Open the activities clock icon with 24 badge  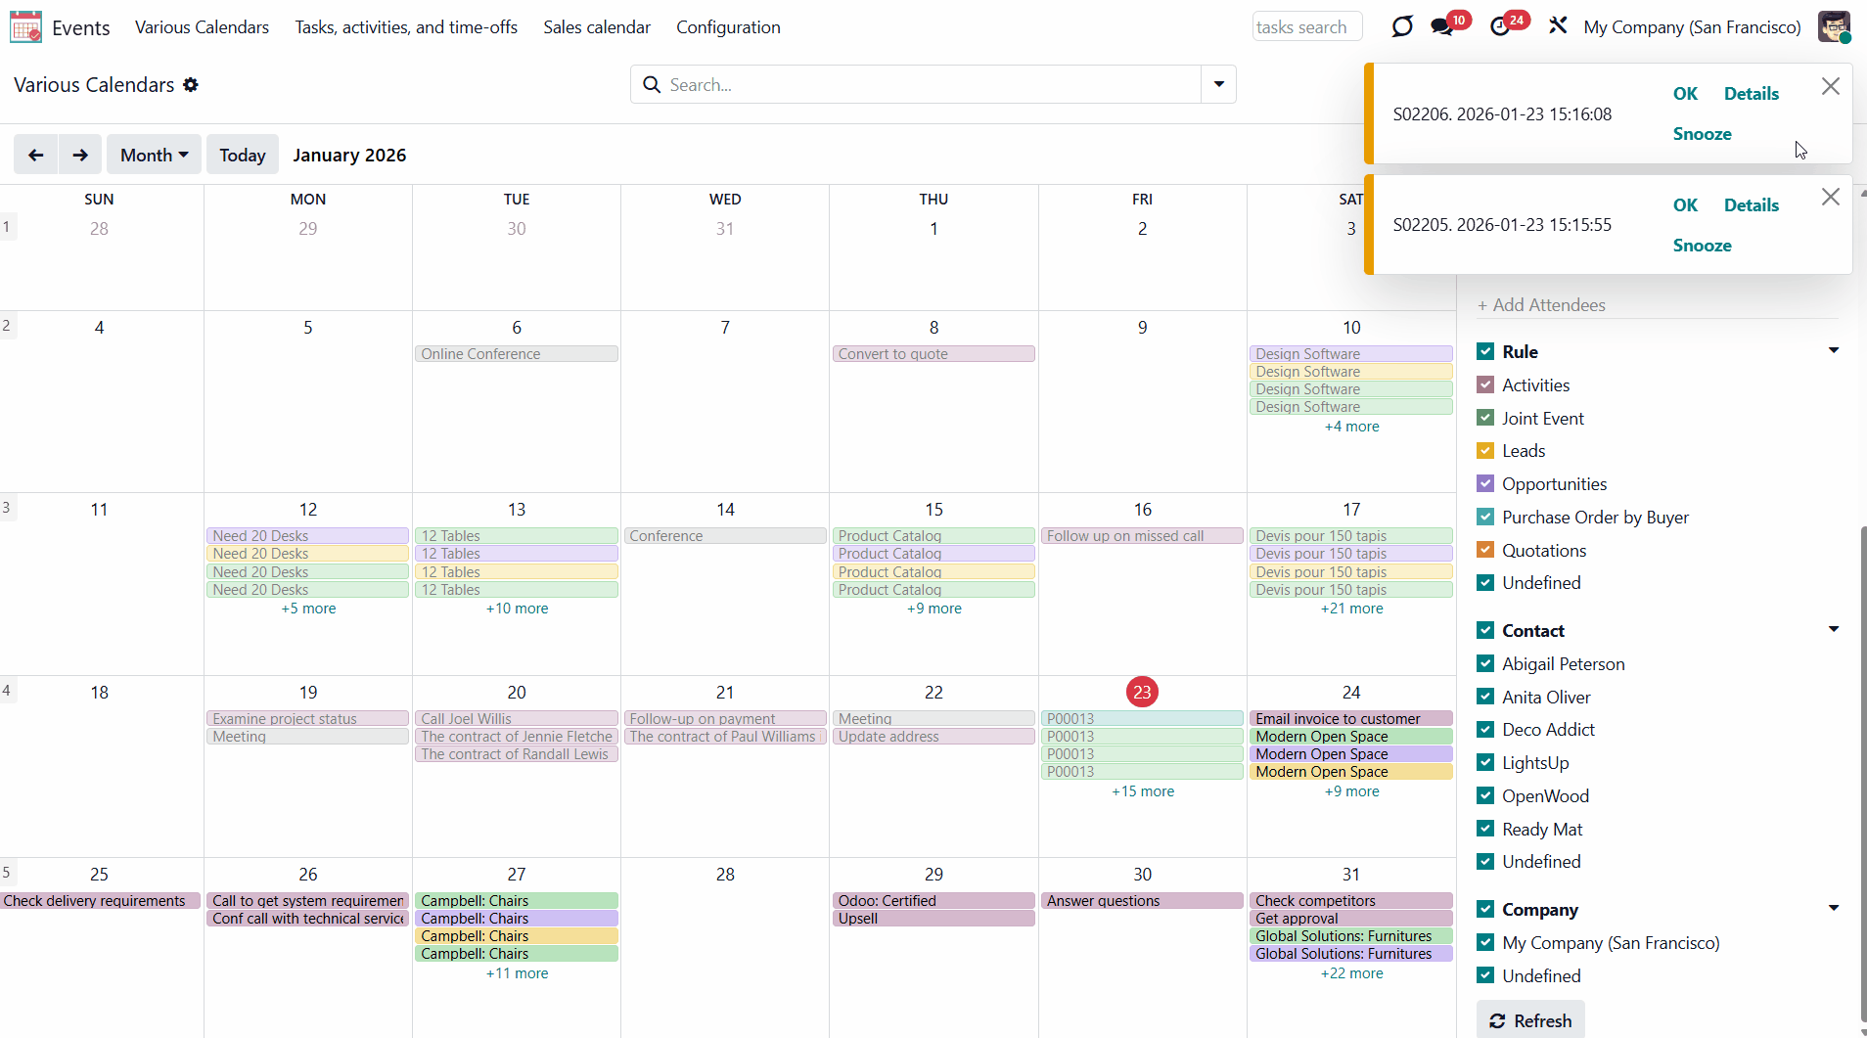pyautogui.click(x=1500, y=26)
